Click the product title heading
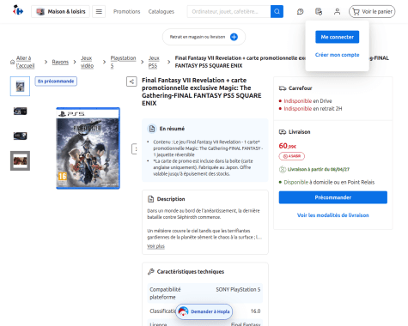The image size is (408, 326). pos(202,92)
